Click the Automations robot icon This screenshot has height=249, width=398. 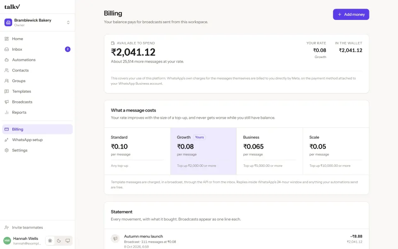(x=7, y=60)
